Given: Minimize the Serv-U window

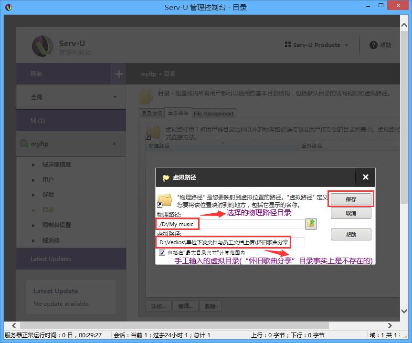Looking at the screenshot, I should 368,6.
